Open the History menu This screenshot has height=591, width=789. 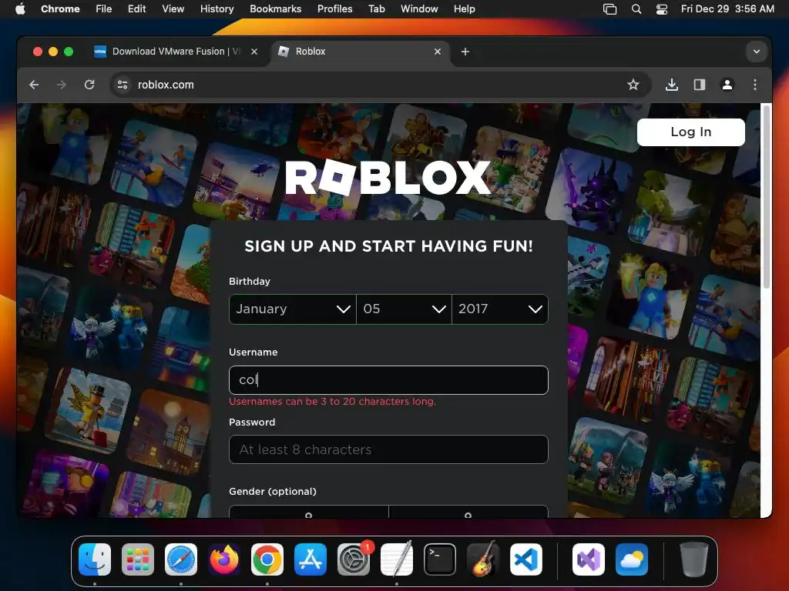click(x=217, y=9)
